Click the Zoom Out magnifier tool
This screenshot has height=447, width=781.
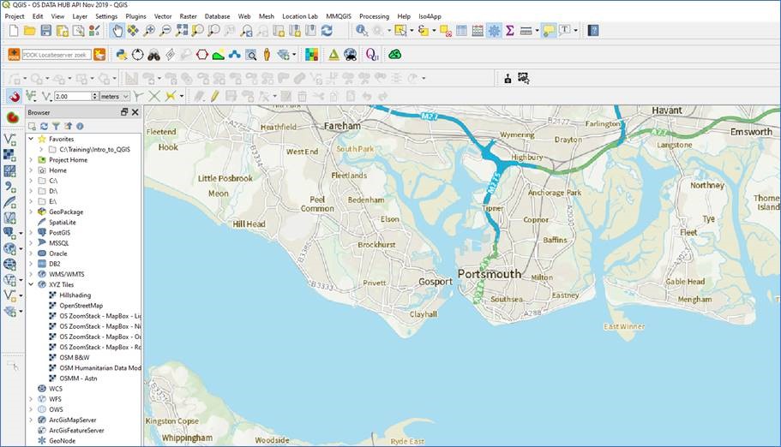tap(165, 31)
